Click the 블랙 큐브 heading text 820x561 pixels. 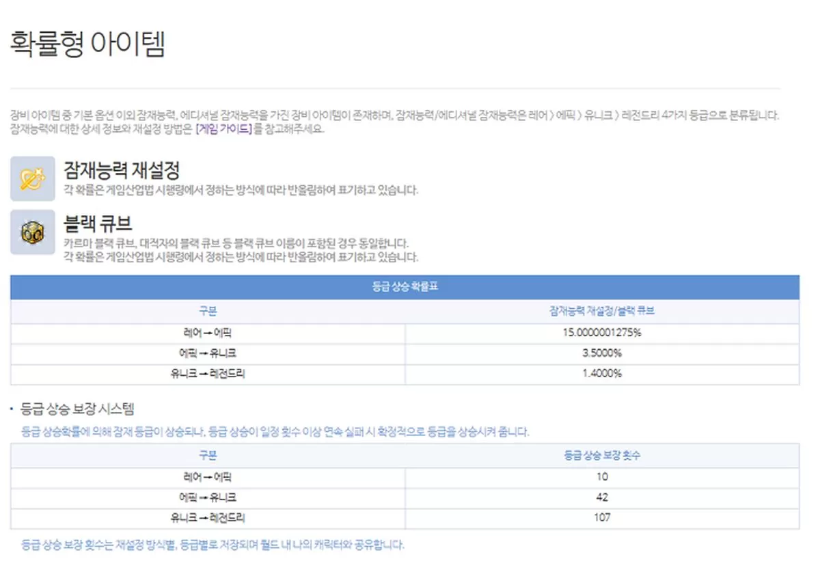[x=96, y=223]
